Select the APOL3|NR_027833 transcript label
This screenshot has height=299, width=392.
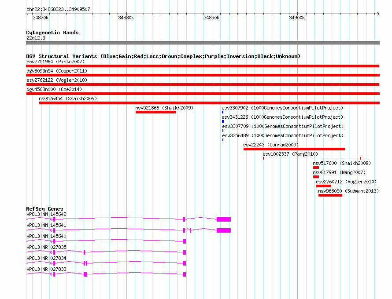coord(46,269)
